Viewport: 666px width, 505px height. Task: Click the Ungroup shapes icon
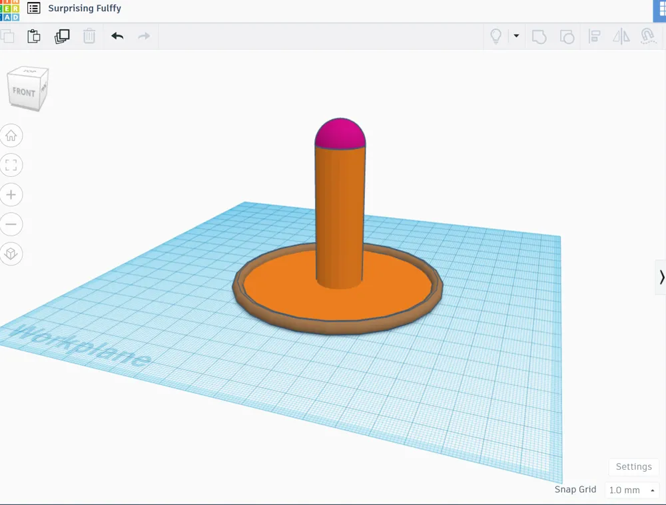pyautogui.click(x=567, y=37)
